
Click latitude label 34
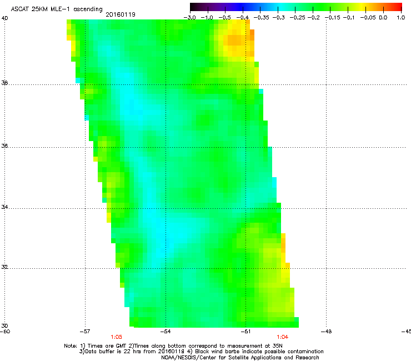(x=4, y=207)
